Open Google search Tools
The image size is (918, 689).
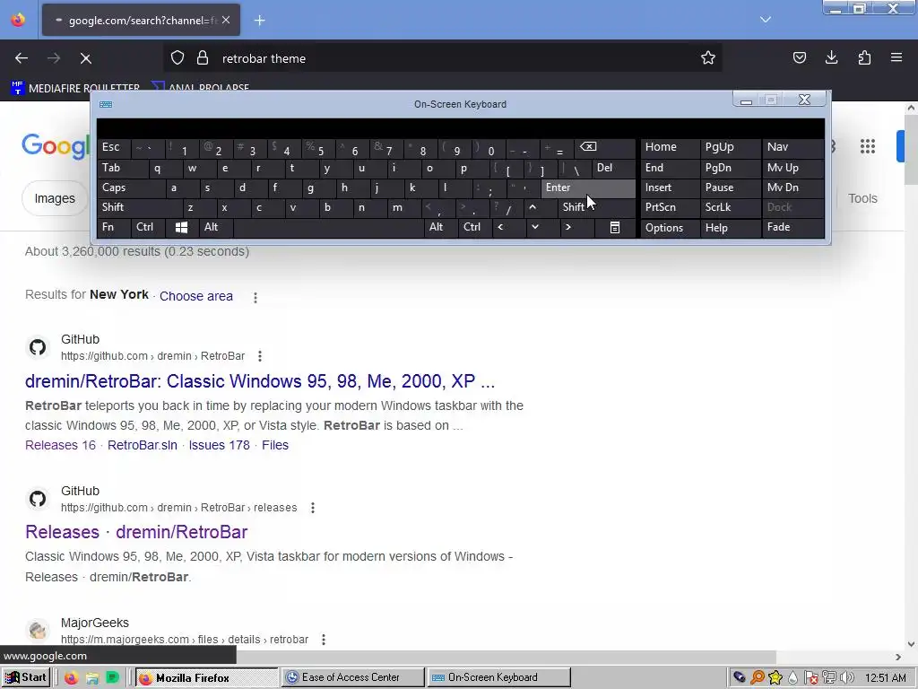(x=862, y=198)
